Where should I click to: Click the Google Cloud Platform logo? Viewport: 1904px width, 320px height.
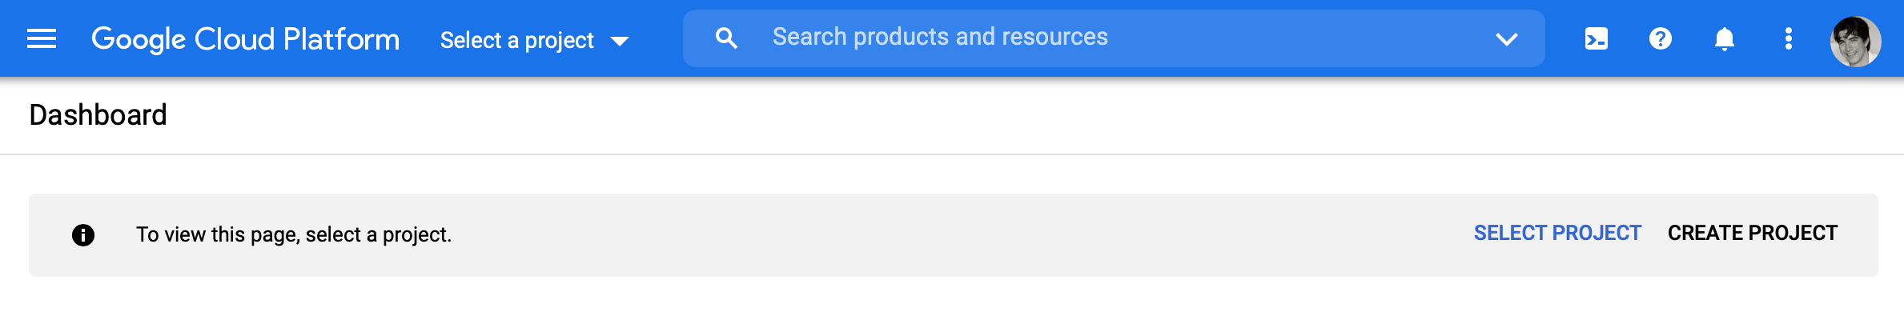click(x=245, y=38)
